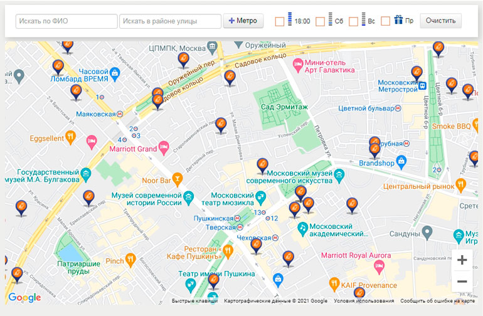This screenshot has height=316, width=483.
Task: Click orange pin near Старопименовский пер.
Action: tap(221, 125)
